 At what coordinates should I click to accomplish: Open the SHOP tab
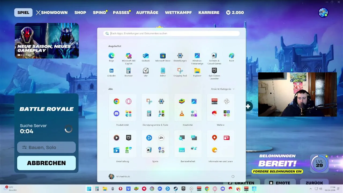point(80,13)
